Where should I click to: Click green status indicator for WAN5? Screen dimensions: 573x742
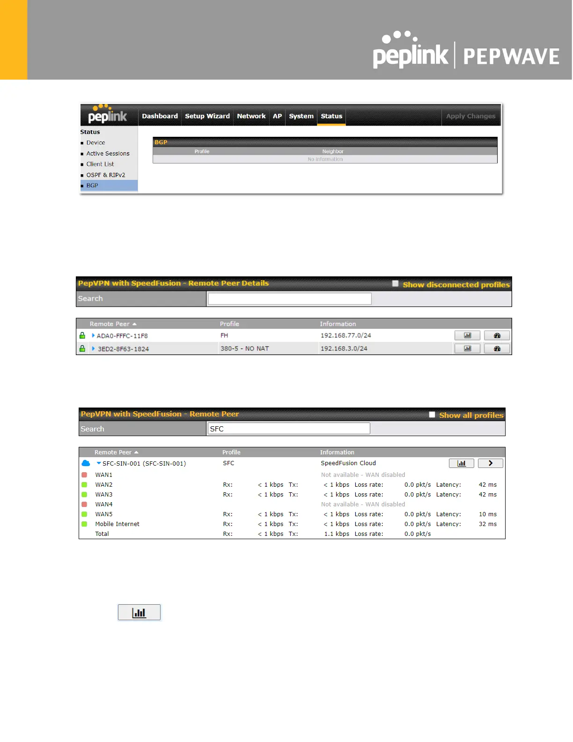click(84, 514)
